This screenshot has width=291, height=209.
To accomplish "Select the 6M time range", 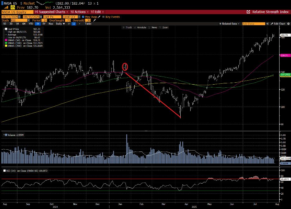I will point(24,24).
